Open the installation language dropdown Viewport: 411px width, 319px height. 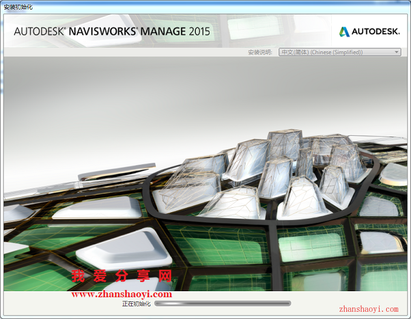[x=340, y=52]
